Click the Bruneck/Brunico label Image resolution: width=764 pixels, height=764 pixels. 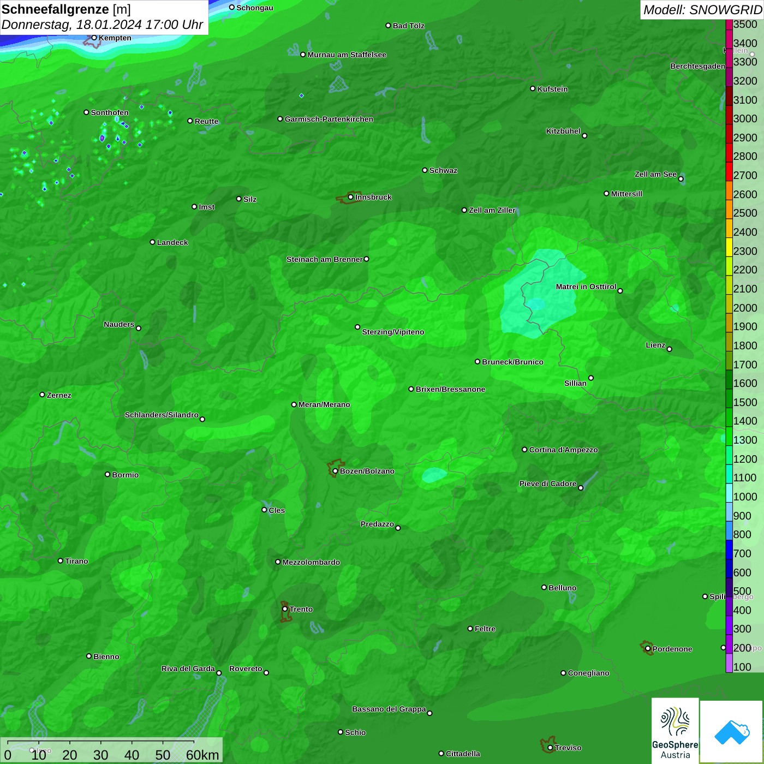click(x=512, y=362)
